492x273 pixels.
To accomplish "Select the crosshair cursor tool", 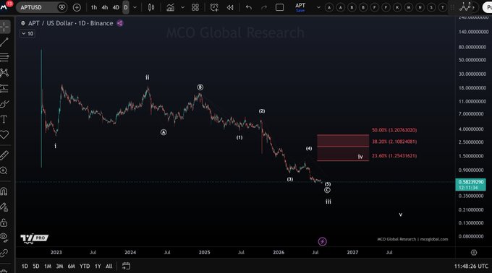I will click(x=4, y=27).
